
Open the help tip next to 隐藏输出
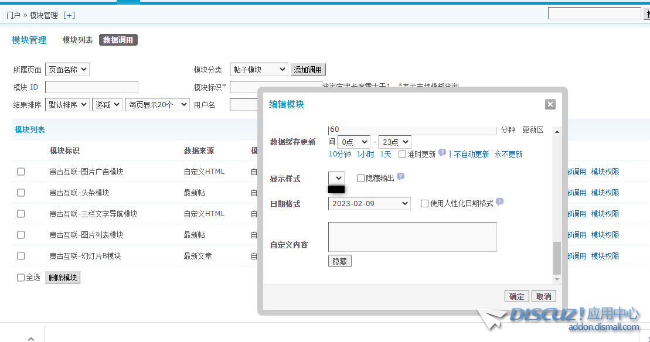point(400,176)
